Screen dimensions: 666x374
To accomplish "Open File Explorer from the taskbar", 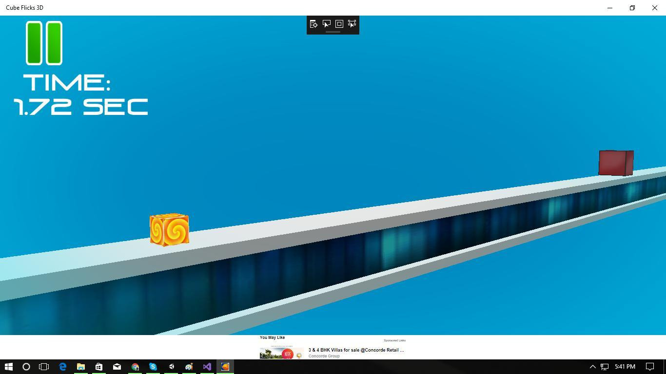I will point(80,367).
